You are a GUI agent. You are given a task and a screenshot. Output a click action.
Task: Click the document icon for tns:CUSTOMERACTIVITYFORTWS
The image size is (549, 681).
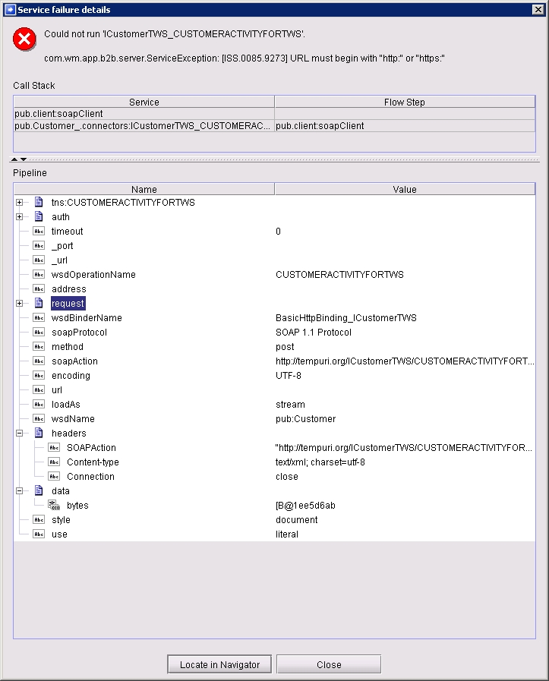coord(39,202)
